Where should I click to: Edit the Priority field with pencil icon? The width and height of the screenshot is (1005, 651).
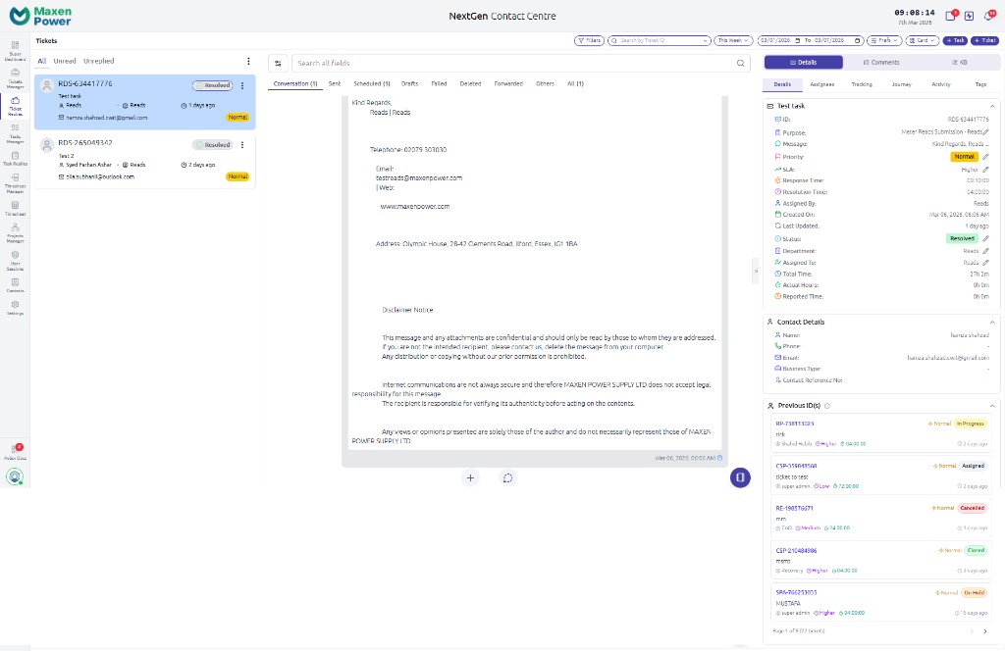pos(985,157)
